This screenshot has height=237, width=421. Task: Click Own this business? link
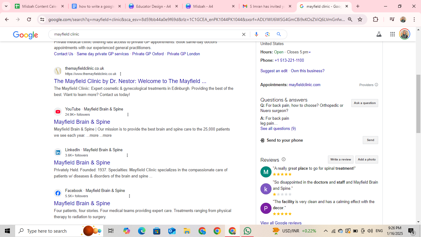click(308, 71)
